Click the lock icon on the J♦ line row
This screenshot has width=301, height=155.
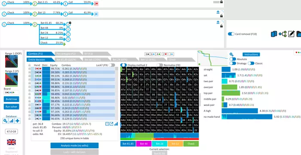point(221,16)
